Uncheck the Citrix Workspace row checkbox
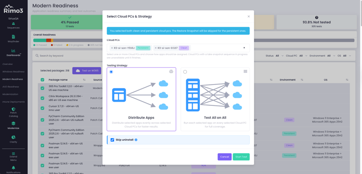Screen dimensions: 362x174 [x=42, y=98]
